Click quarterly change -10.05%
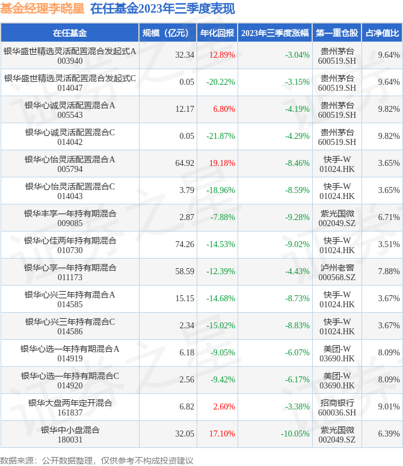 pyautogui.click(x=295, y=434)
